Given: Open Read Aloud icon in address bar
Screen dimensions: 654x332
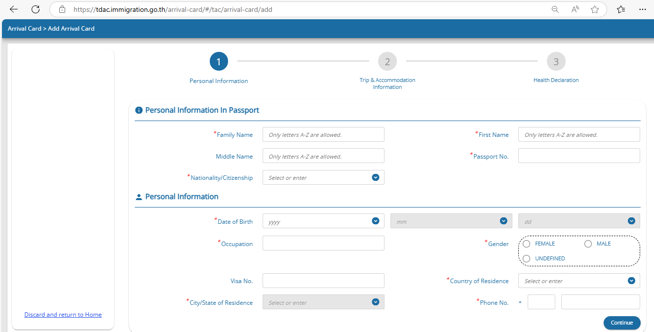Looking at the screenshot, I should (575, 9).
